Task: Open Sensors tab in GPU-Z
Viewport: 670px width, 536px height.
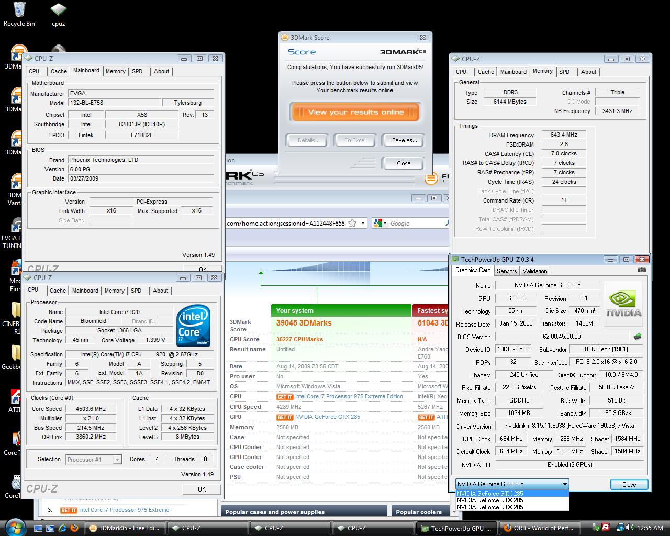Action: 507,271
